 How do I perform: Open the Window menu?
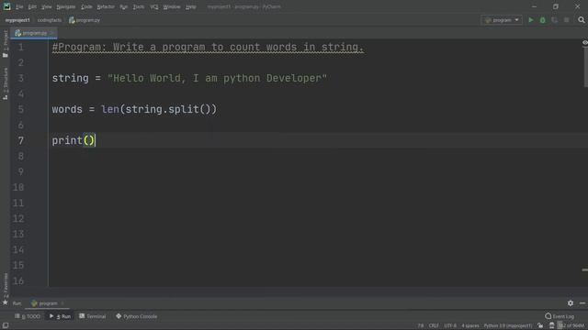(x=172, y=6)
